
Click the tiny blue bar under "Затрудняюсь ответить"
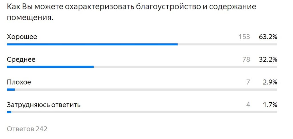pyautogui.click(x=9, y=112)
